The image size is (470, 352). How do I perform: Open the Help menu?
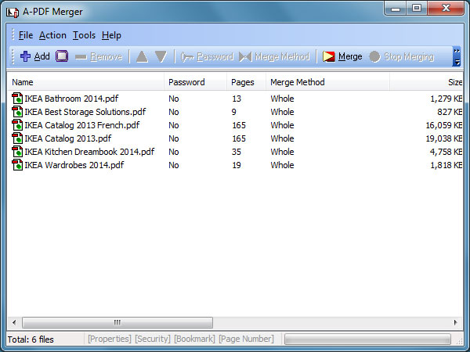pos(111,35)
